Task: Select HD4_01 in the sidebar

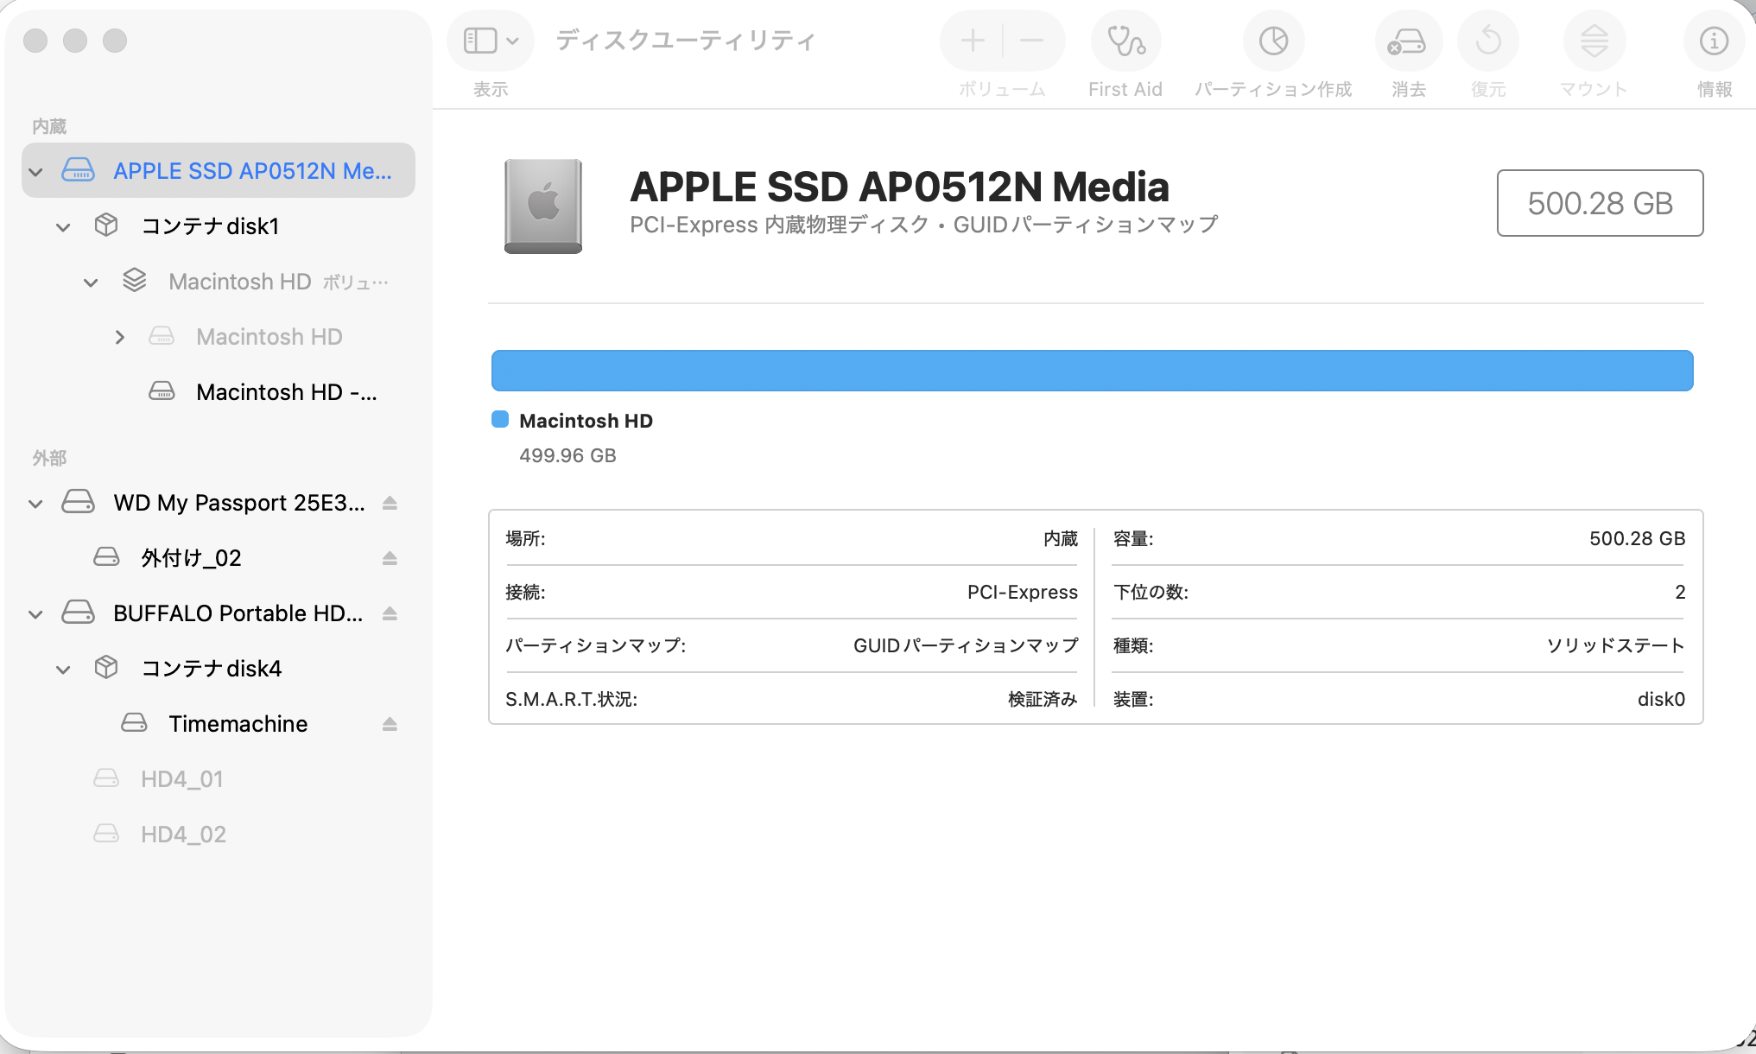Action: [x=182, y=779]
